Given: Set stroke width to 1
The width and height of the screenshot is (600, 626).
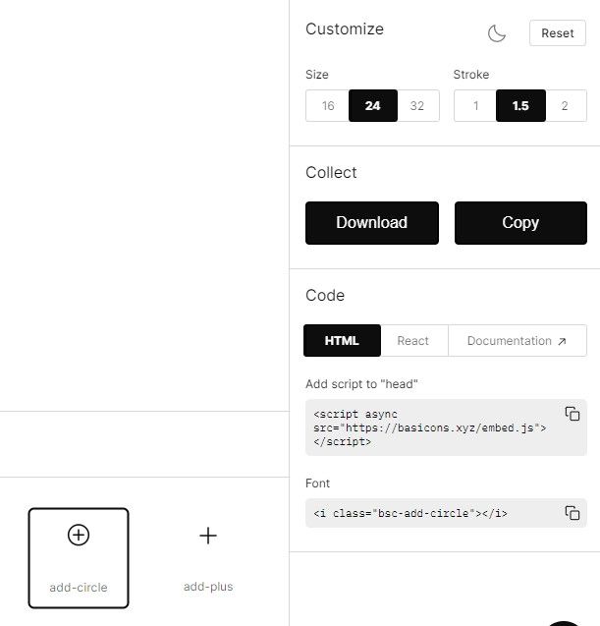Looking at the screenshot, I should pyautogui.click(x=475, y=106).
